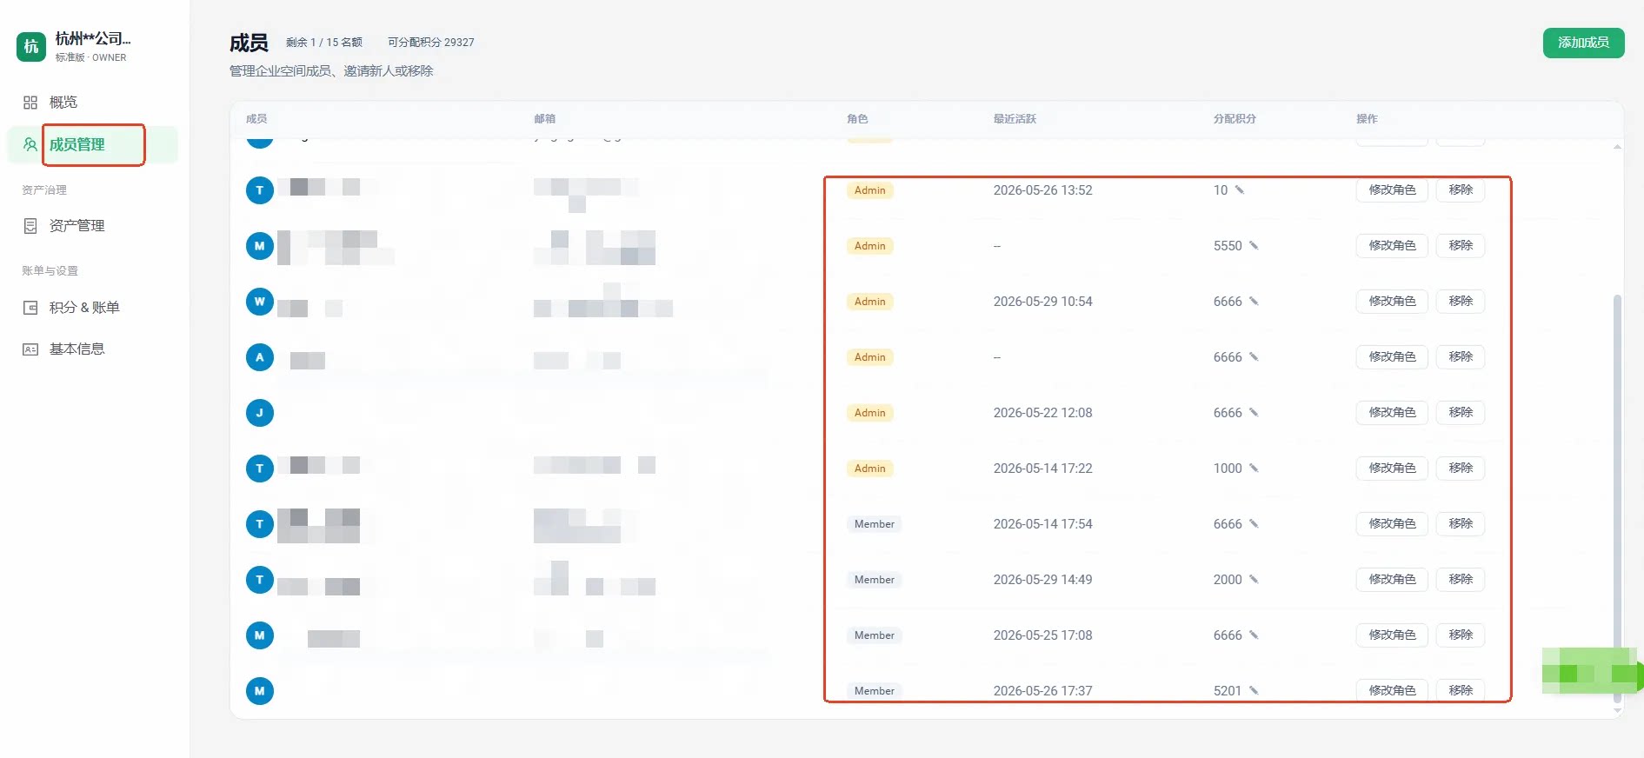This screenshot has height=758, width=1644.
Task: Go to 积分 & 账单 page
Action: 83,308
